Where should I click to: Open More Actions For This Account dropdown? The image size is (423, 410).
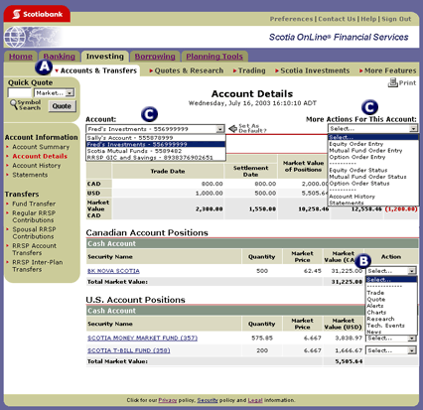click(x=372, y=128)
